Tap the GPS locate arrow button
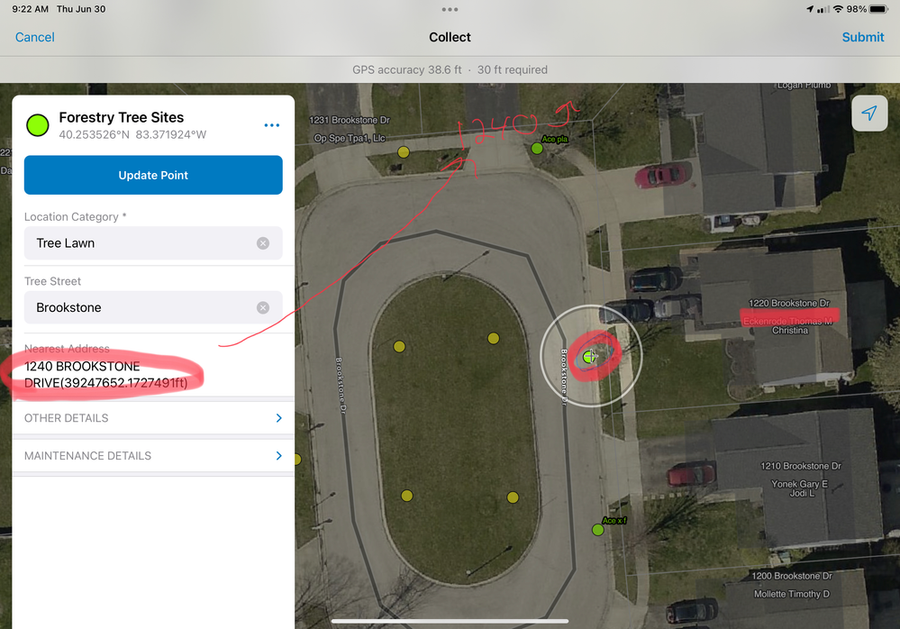This screenshot has width=900, height=629. click(869, 113)
